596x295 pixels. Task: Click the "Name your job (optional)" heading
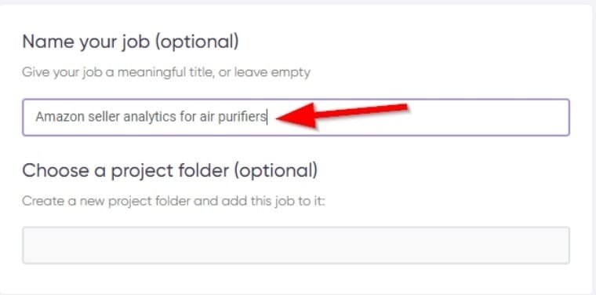click(130, 42)
